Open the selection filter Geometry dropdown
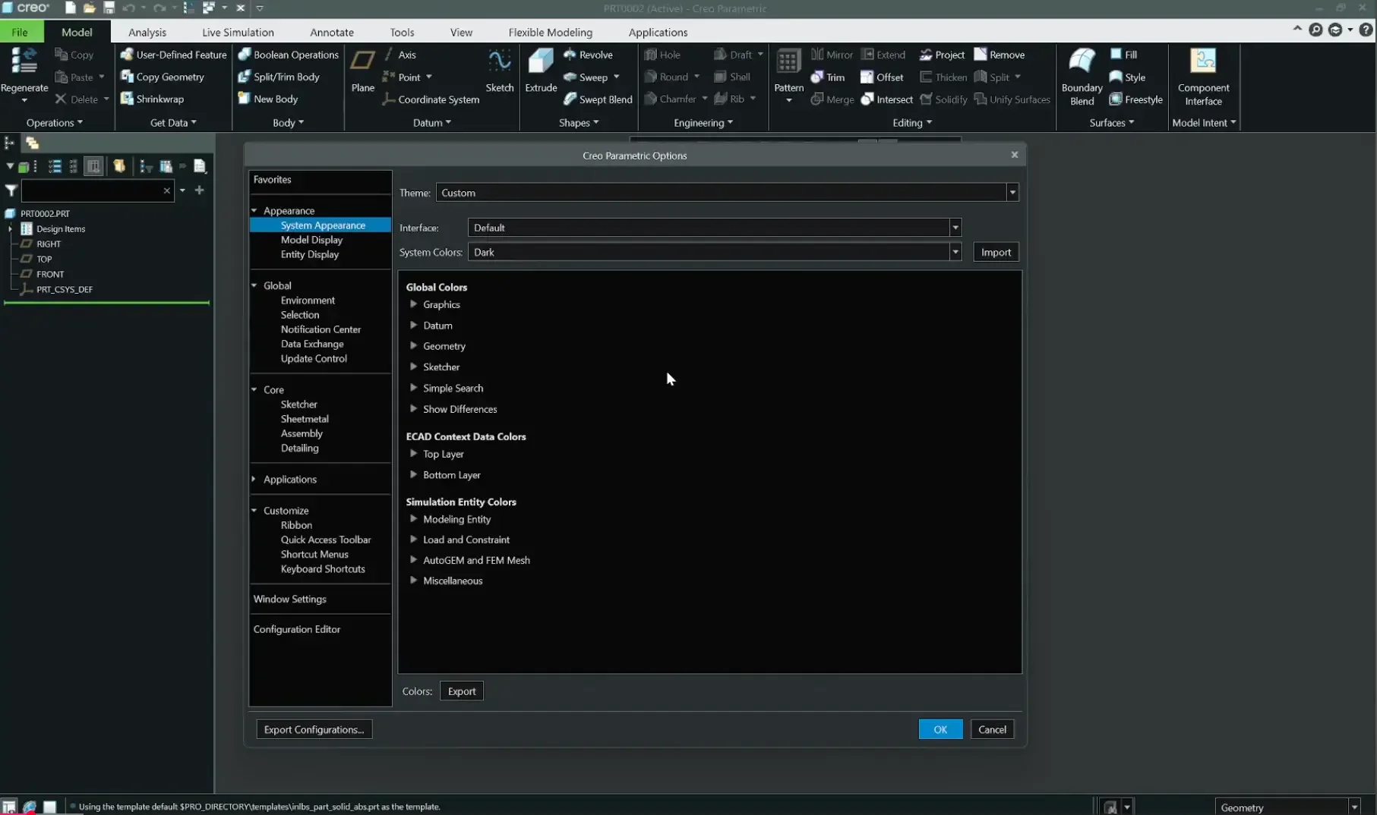This screenshot has width=1377, height=815. [x=1354, y=807]
